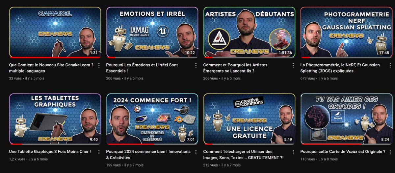Open the Photogrammetrie NeRF Gaussian Splatting thumbnail
395x173 pixels.
click(346, 32)
